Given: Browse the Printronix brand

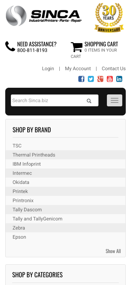Looking at the screenshot, I should 66,200.
